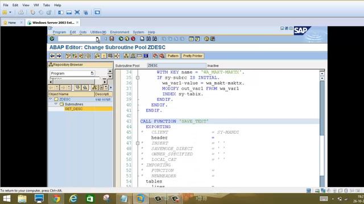Image resolution: width=364 pixels, height=204 pixels.
Task: Collapse the code block at line 35
Action: click(x=138, y=78)
